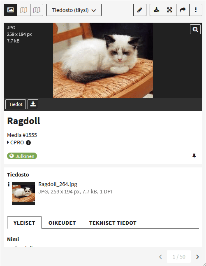The image size is (206, 266).
Task: Switch to the first map view icon
Action: (23, 10)
